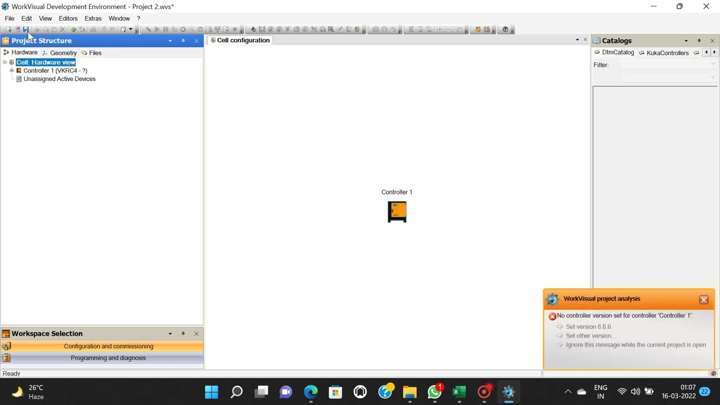Screen dimensions: 720x405
Task: Save the project with the floppy disk icon
Action: 26,29
